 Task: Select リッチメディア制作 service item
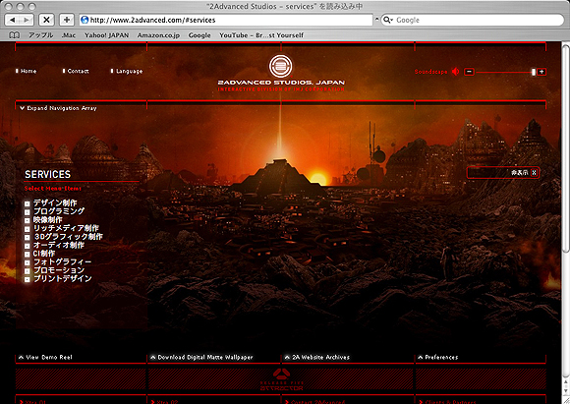62,228
